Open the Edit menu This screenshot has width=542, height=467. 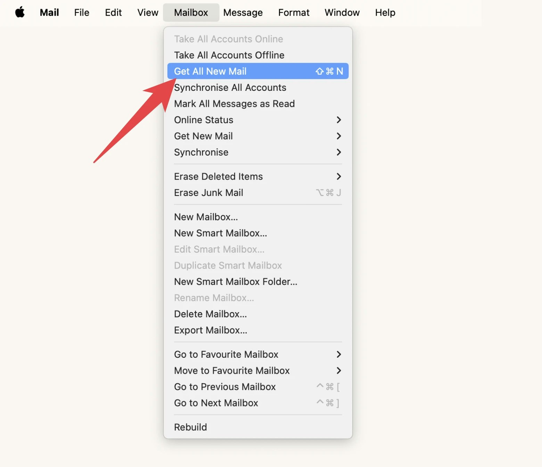point(113,13)
